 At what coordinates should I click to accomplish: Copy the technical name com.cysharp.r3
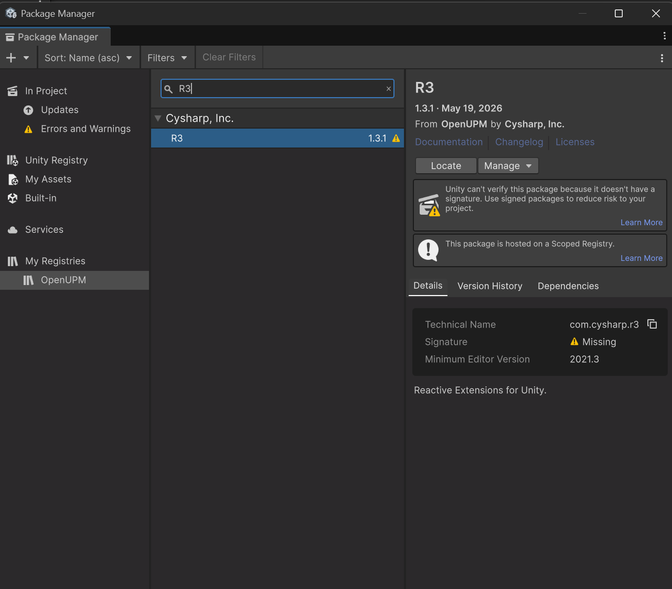click(652, 324)
